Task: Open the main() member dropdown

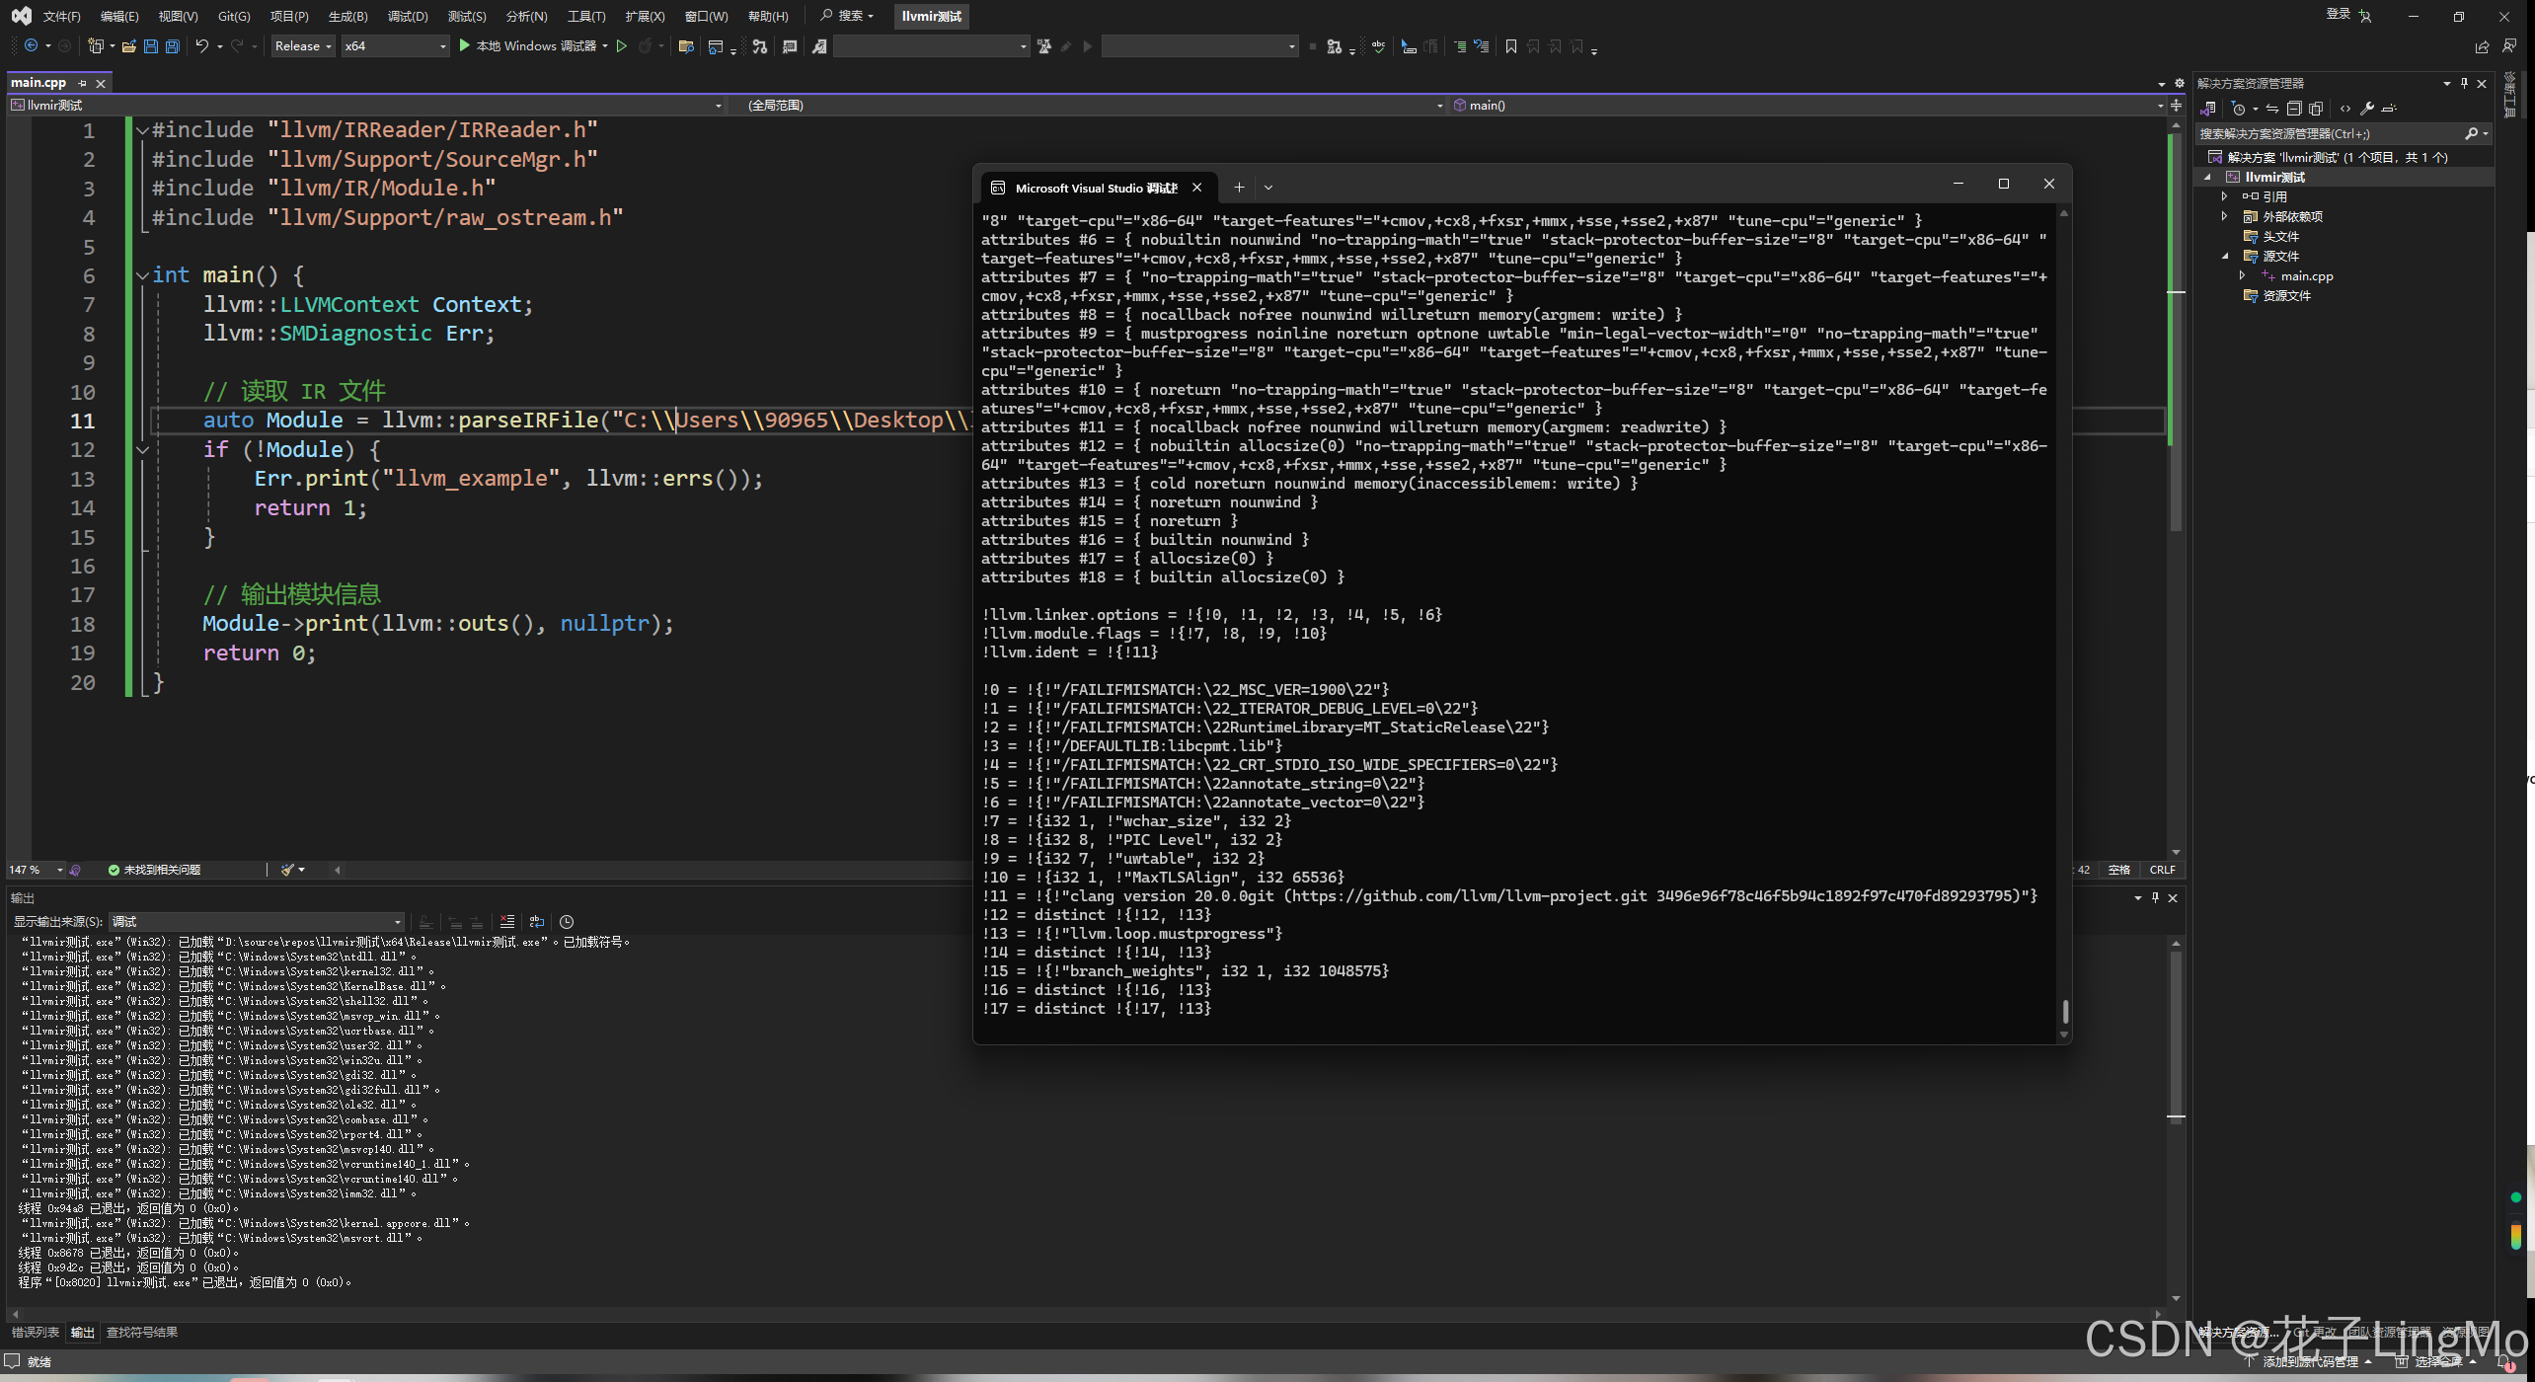Action: point(1807,106)
